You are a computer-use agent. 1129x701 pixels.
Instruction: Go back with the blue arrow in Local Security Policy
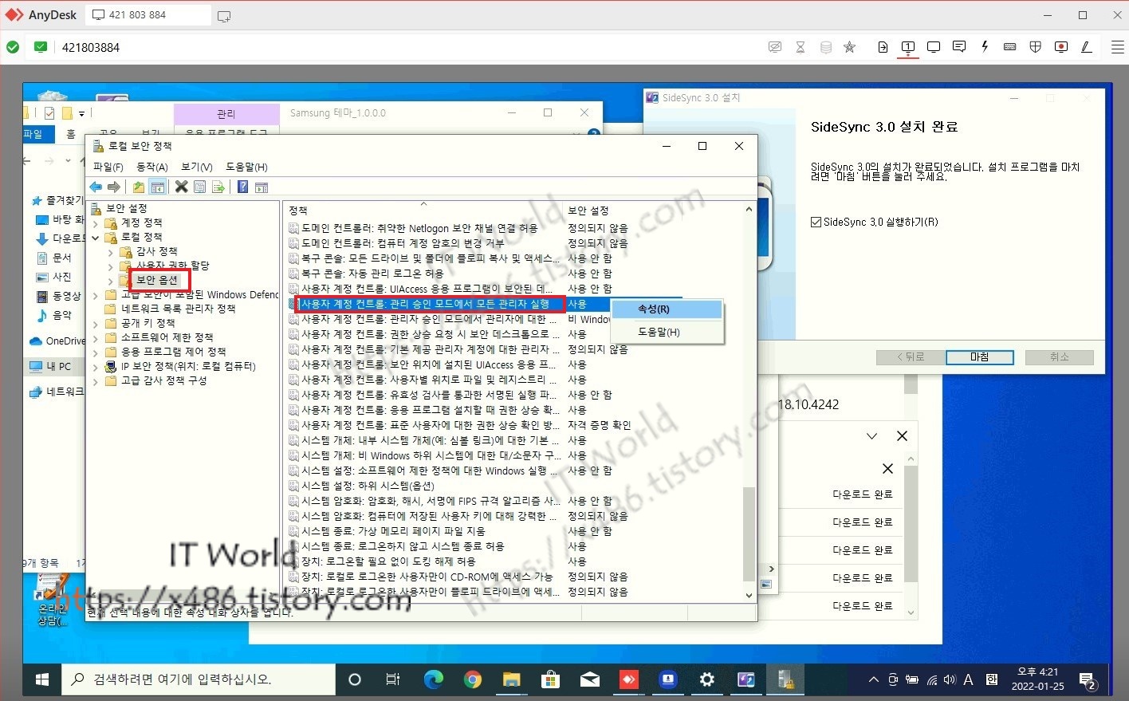point(96,187)
